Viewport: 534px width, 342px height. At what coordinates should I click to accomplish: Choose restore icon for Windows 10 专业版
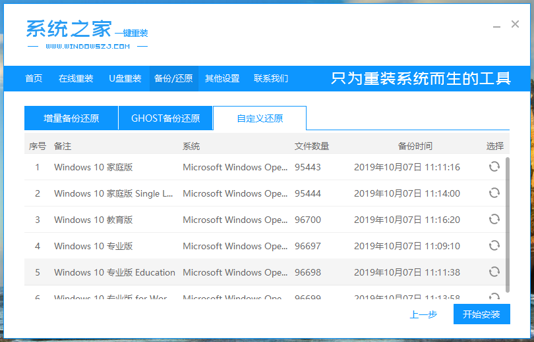pyautogui.click(x=494, y=246)
